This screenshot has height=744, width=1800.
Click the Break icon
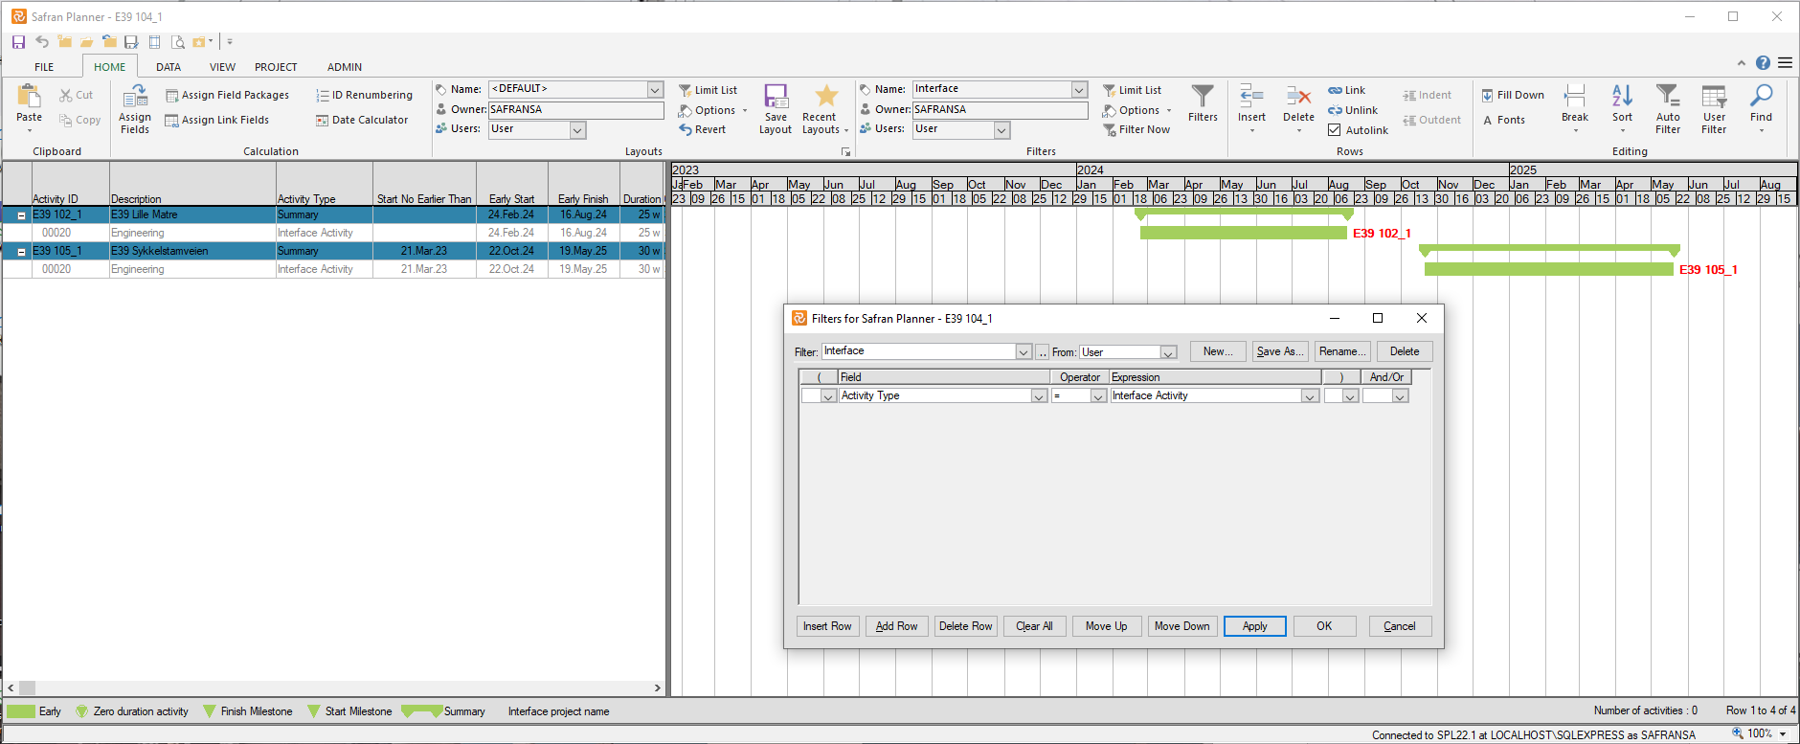(1575, 96)
